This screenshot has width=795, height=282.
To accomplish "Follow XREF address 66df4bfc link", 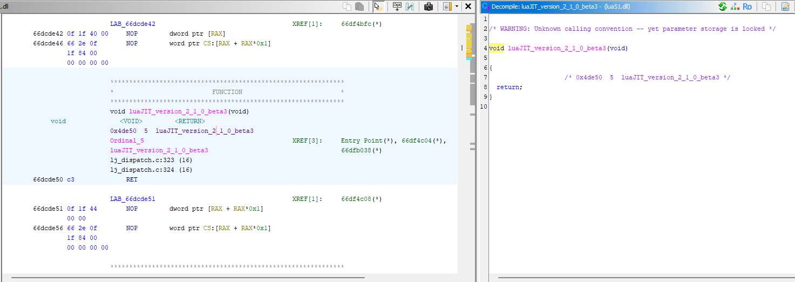I will 361,24.
